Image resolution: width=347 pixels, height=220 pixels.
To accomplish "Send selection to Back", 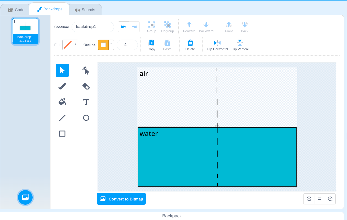I will pos(245,27).
